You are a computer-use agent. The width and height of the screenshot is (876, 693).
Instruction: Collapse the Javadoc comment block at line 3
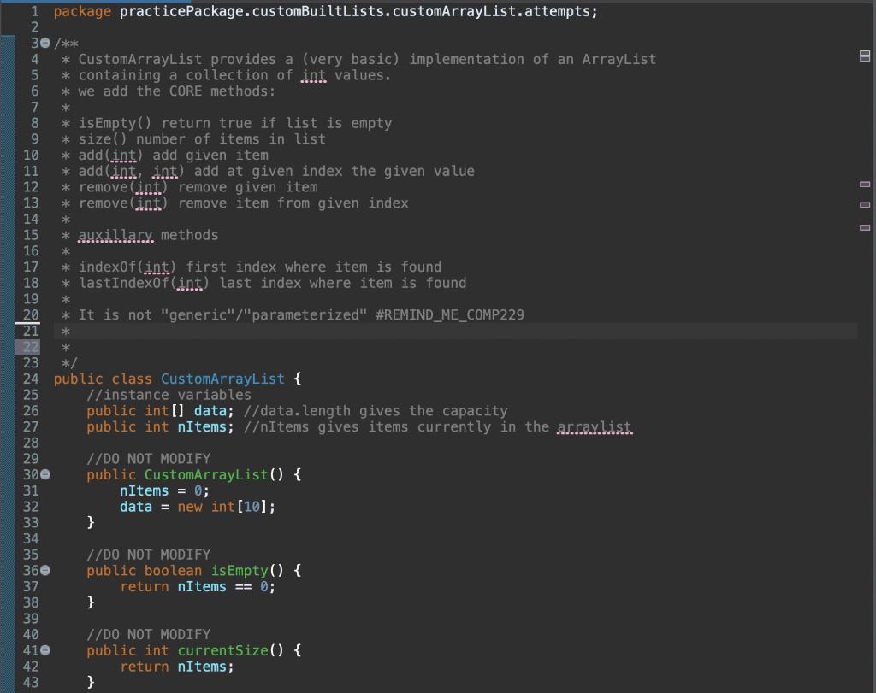tap(45, 43)
